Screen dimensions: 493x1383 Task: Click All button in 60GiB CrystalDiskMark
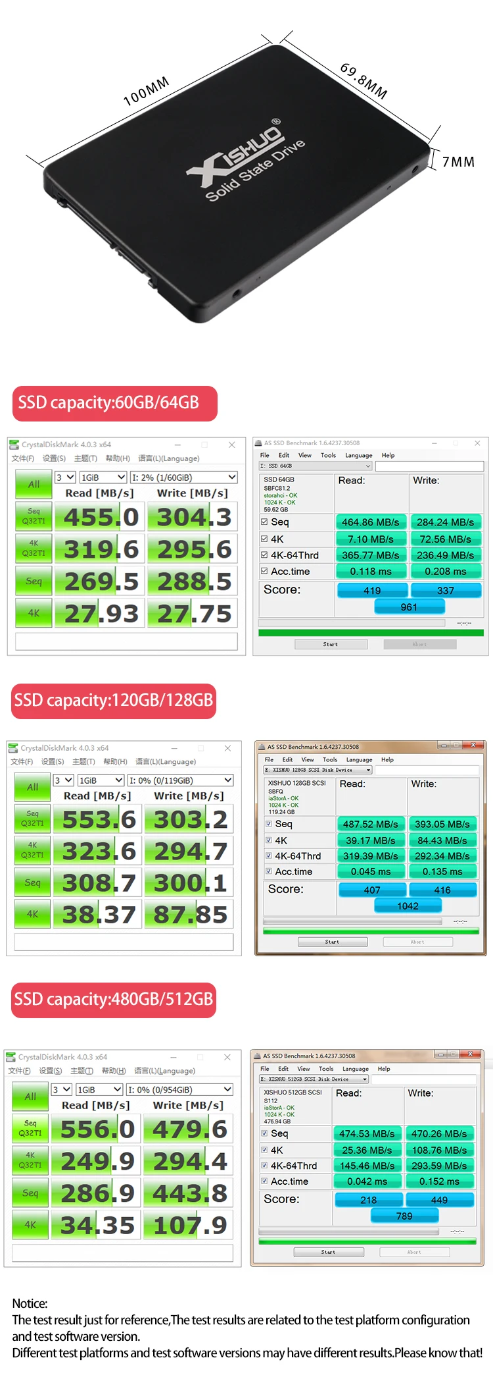[x=34, y=484]
